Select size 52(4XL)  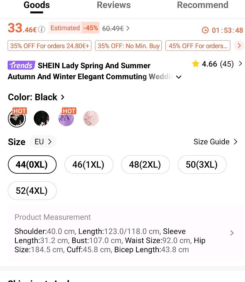32,191
